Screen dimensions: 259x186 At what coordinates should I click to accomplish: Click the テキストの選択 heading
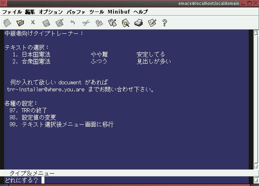[27, 47]
